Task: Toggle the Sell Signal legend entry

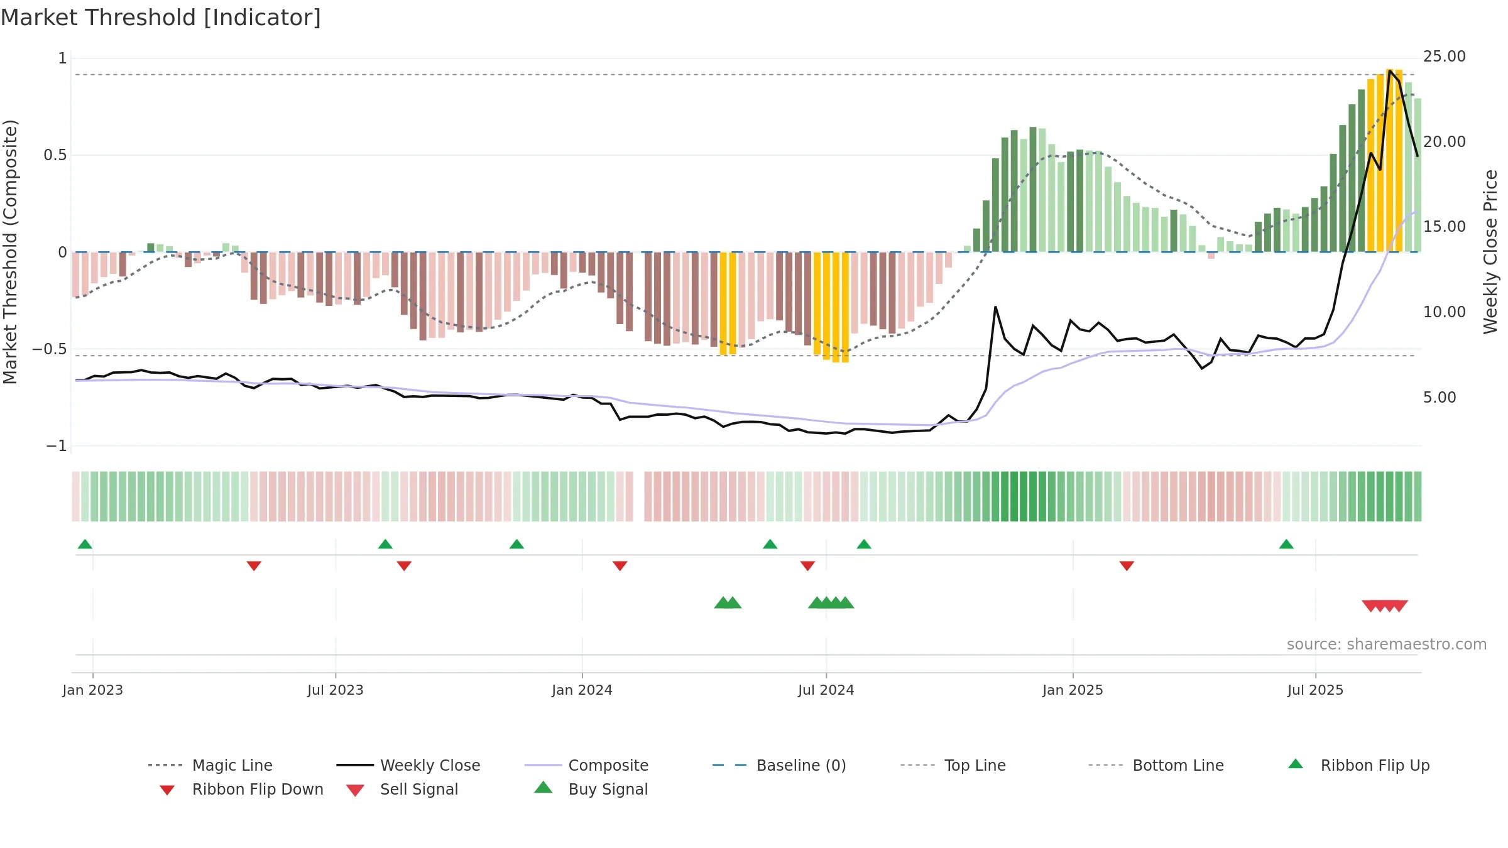Action: coord(402,789)
